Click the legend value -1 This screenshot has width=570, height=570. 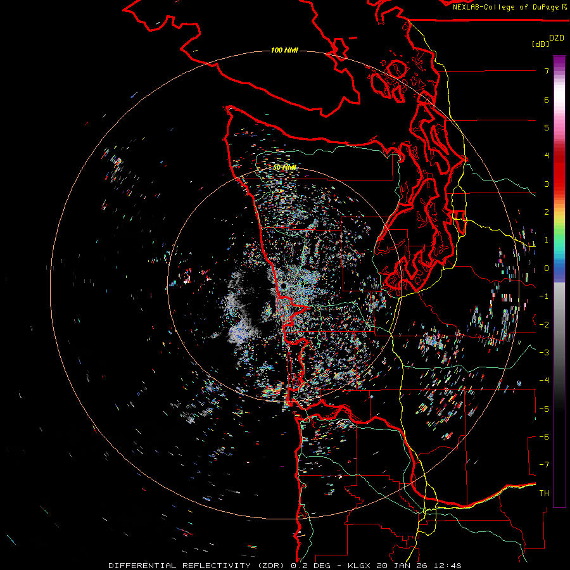pyautogui.click(x=544, y=296)
